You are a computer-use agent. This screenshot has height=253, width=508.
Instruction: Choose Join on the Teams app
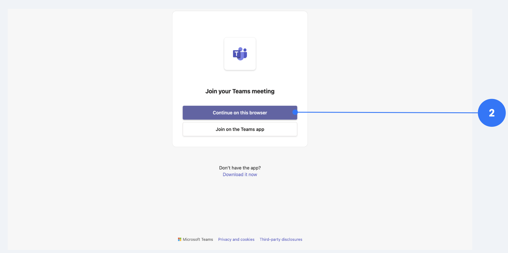coord(240,129)
